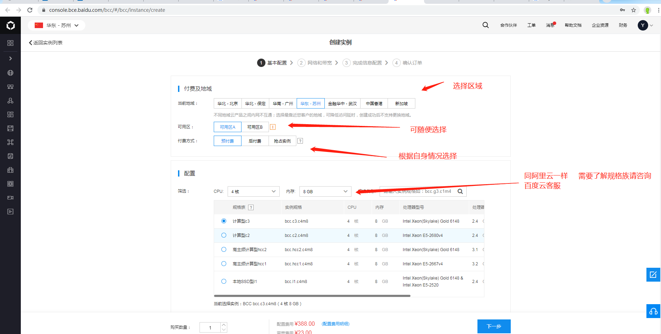The width and height of the screenshot is (661, 334).
Task: Select region 华南 - 广州
Action: tap(283, 103)
